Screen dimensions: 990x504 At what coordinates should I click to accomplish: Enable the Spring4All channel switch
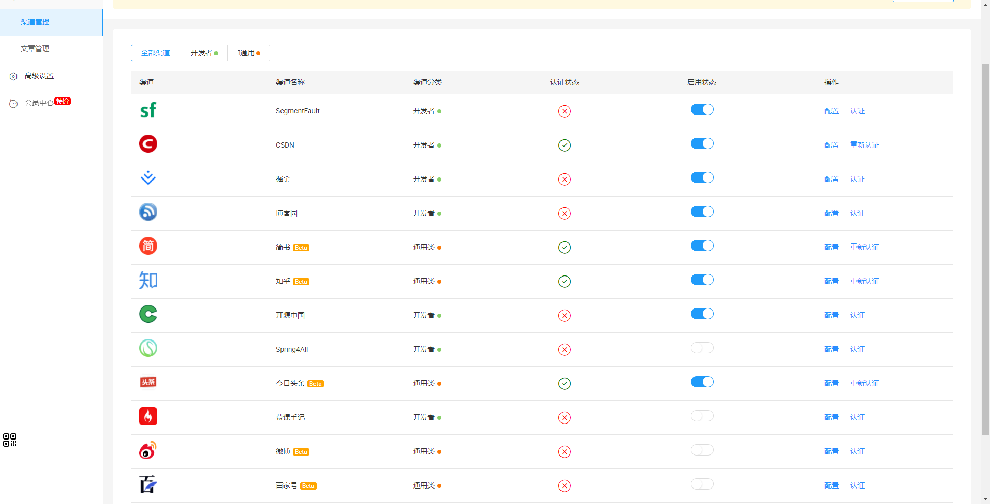pyautogui.click(x=702, y=348)
